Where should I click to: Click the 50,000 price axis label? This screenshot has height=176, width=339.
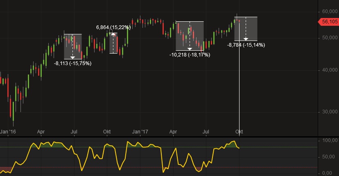pos(330,38)
